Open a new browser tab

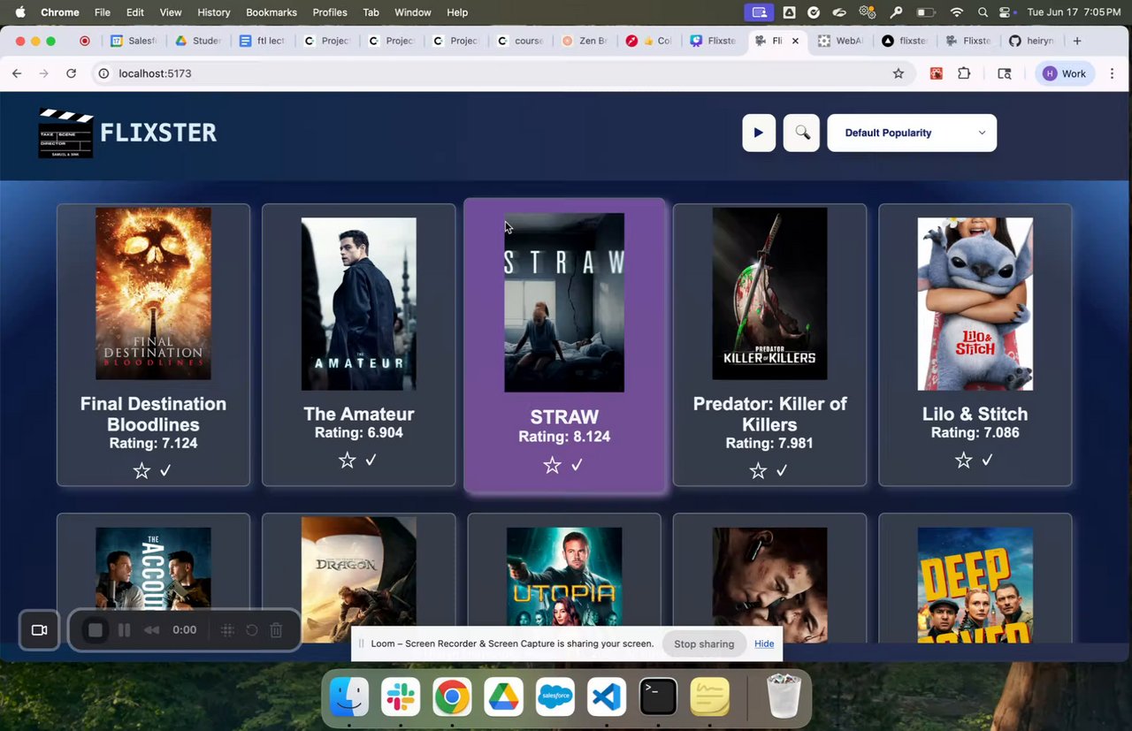[x=1076, y=41]
